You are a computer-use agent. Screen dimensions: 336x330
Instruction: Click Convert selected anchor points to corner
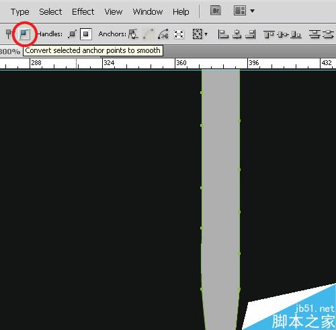click(9, 34)
